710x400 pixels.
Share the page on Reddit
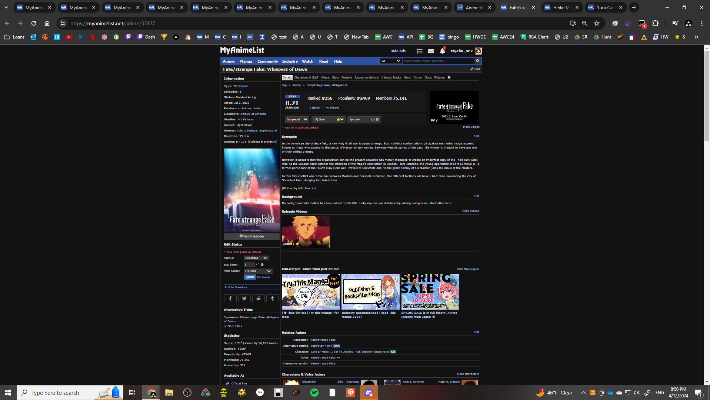[259, 298]
